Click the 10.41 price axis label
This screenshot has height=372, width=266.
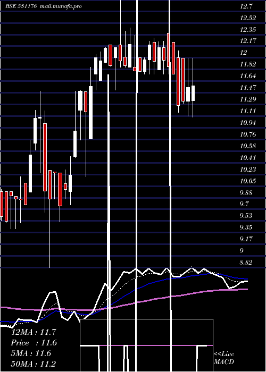[x=248, y=157]
